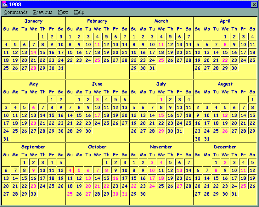Choose June 17 on the calendar
Viewport: 259px width, 207px height.
(97, 115)
